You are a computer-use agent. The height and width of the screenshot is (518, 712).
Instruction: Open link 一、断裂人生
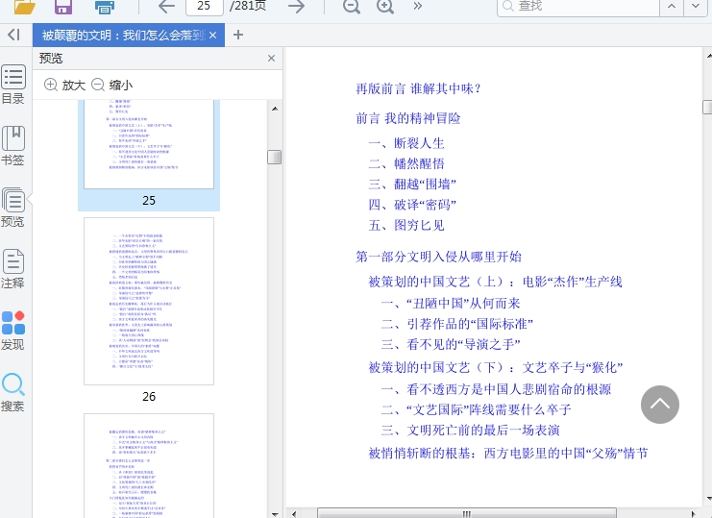pos(406,143)
